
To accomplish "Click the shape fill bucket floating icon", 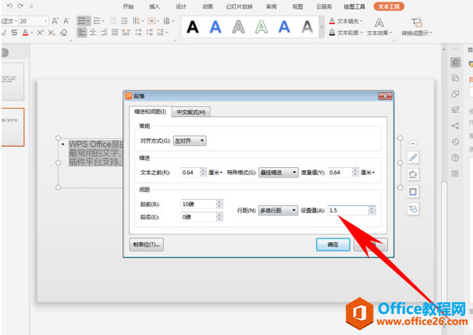I will pos(413,174).
